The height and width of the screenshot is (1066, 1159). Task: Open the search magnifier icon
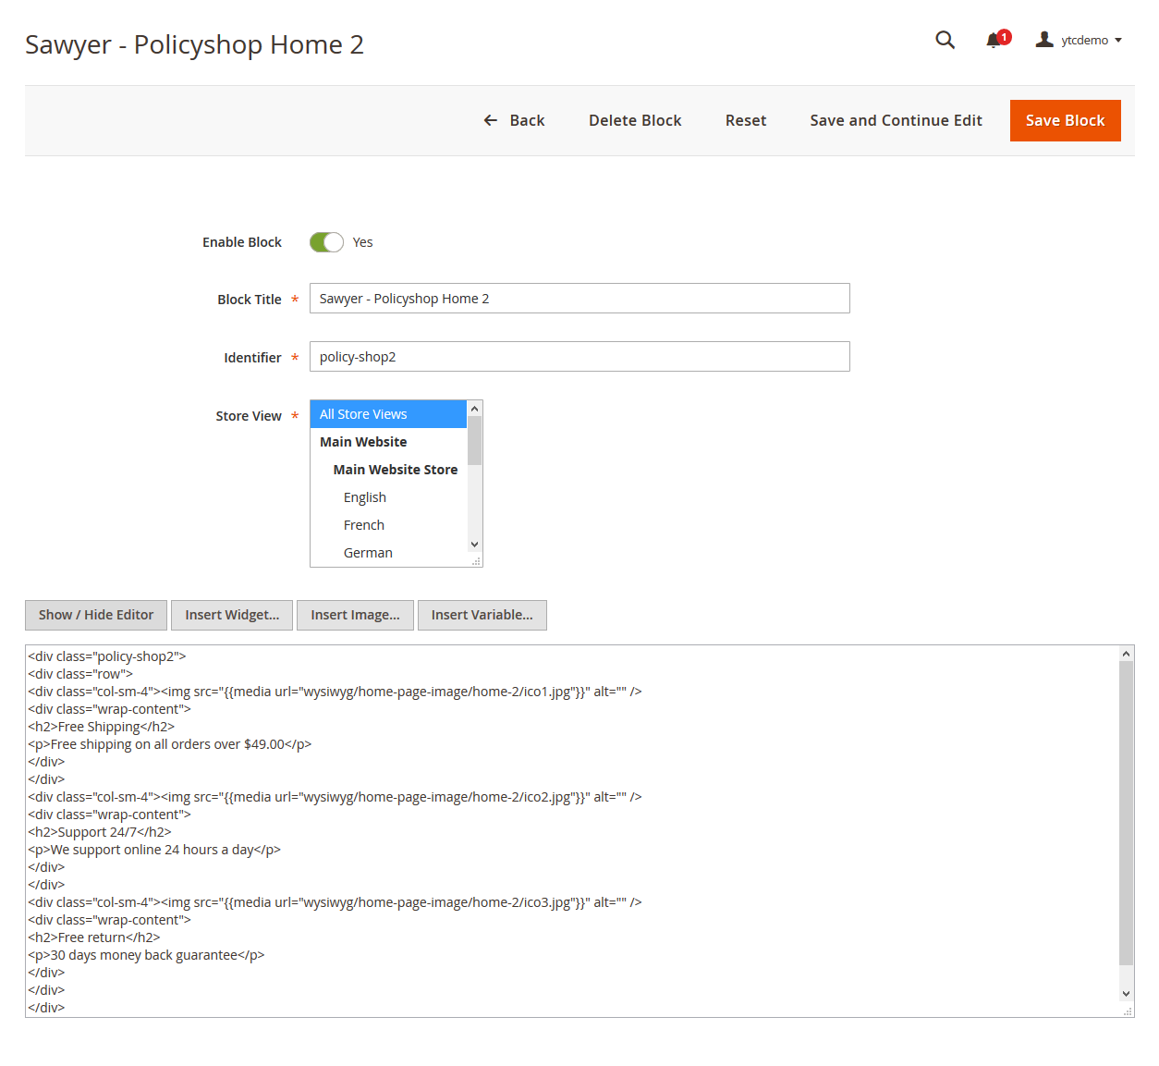coord(945,40)
